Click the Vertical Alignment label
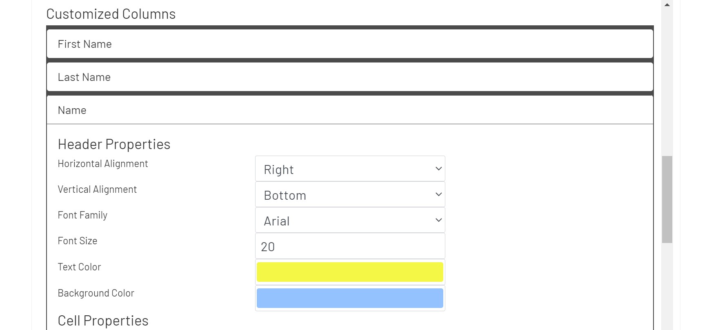Image resolution: width=709 pixels, height=330 pixels. [x=97, y=190]
